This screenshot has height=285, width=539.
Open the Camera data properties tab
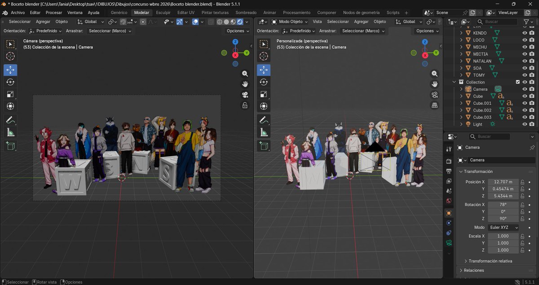coord(449,243)
